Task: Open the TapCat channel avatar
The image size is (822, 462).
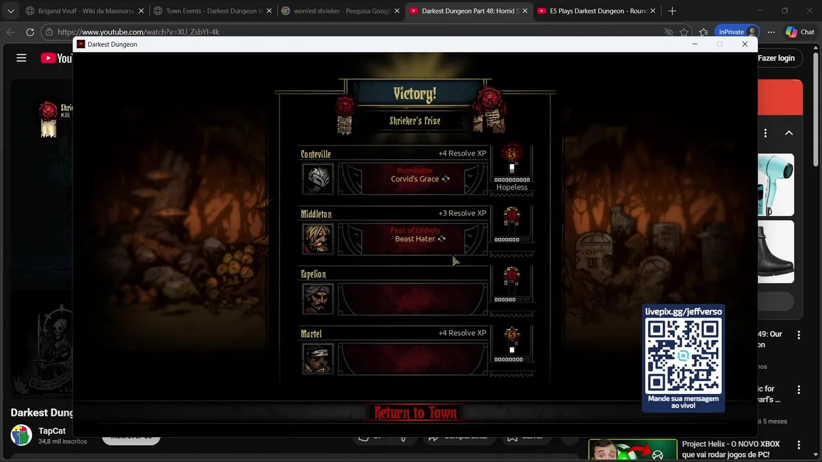Action: tap(21, 435)
